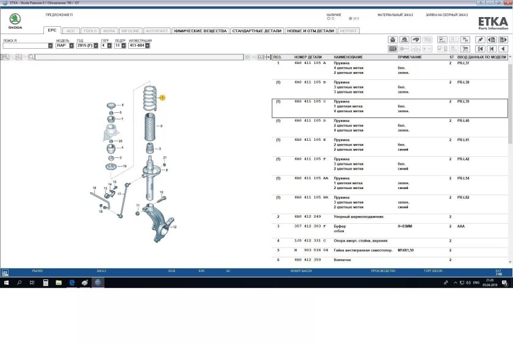Jump to first illustration with the bar-arrow icon

[x=480, y=49]
